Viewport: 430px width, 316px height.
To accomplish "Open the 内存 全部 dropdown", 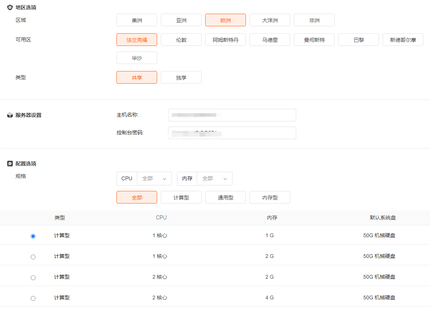I will pos(214,178).
